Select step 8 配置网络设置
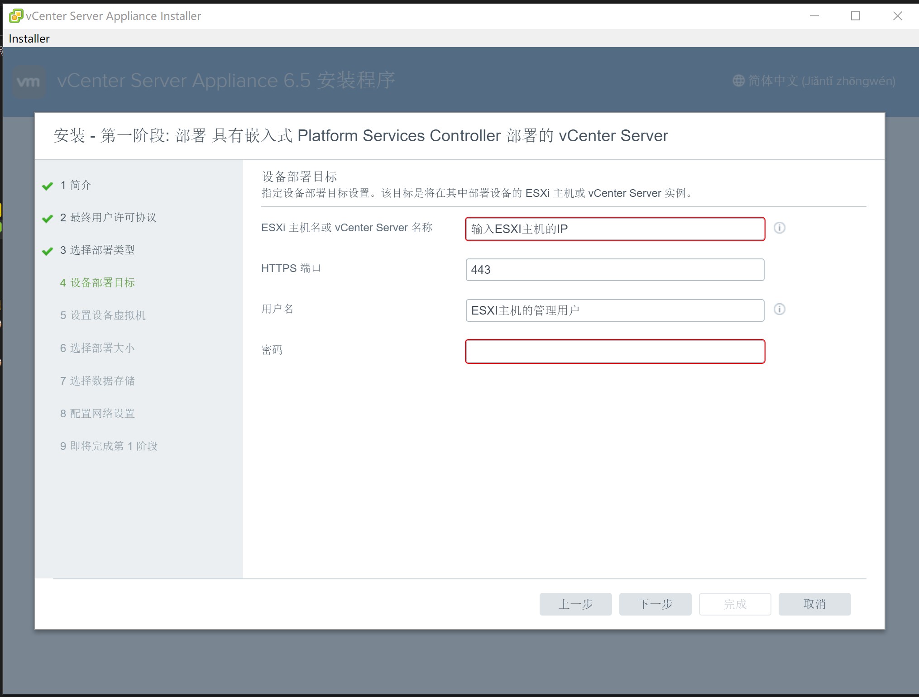The height and width of the screenshot is (697, 919). pyautogui.click(x=97, y=413)
